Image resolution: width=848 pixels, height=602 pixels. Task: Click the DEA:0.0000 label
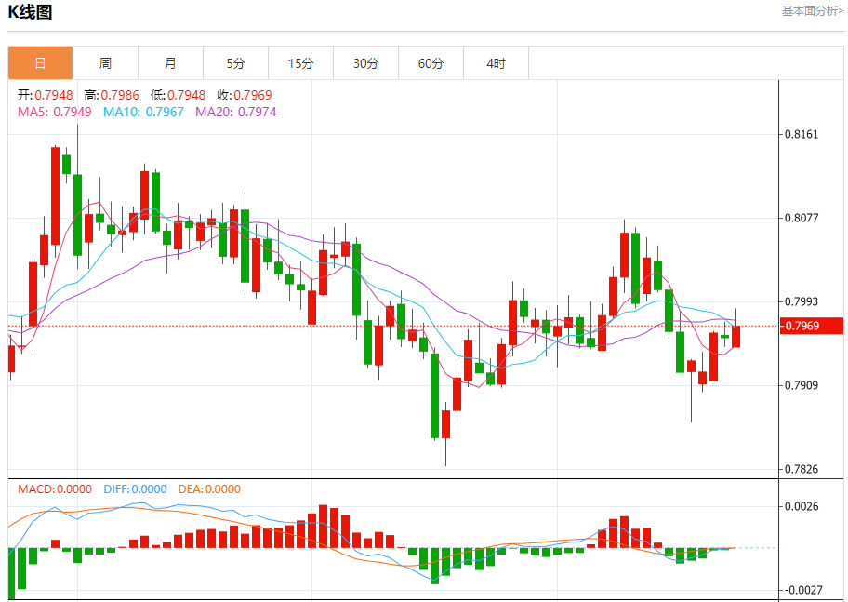click(209, 489)
